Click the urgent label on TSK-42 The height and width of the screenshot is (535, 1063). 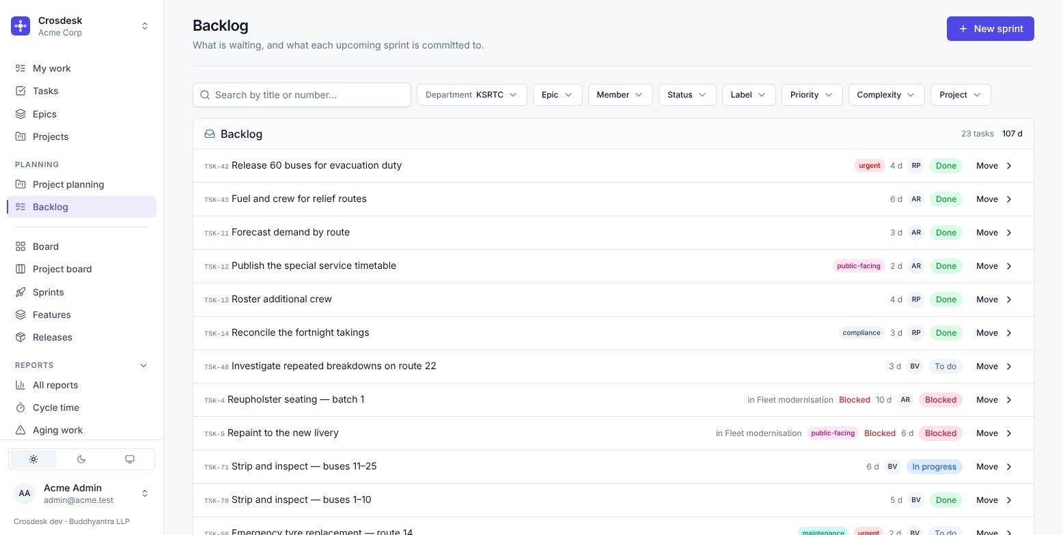[870, 166]
